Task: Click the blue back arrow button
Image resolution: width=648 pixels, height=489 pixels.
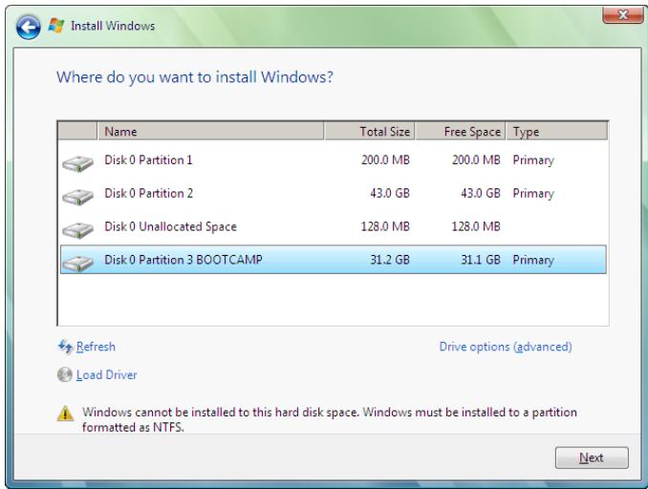Action: pyautogui.click(x=28, y=28)
